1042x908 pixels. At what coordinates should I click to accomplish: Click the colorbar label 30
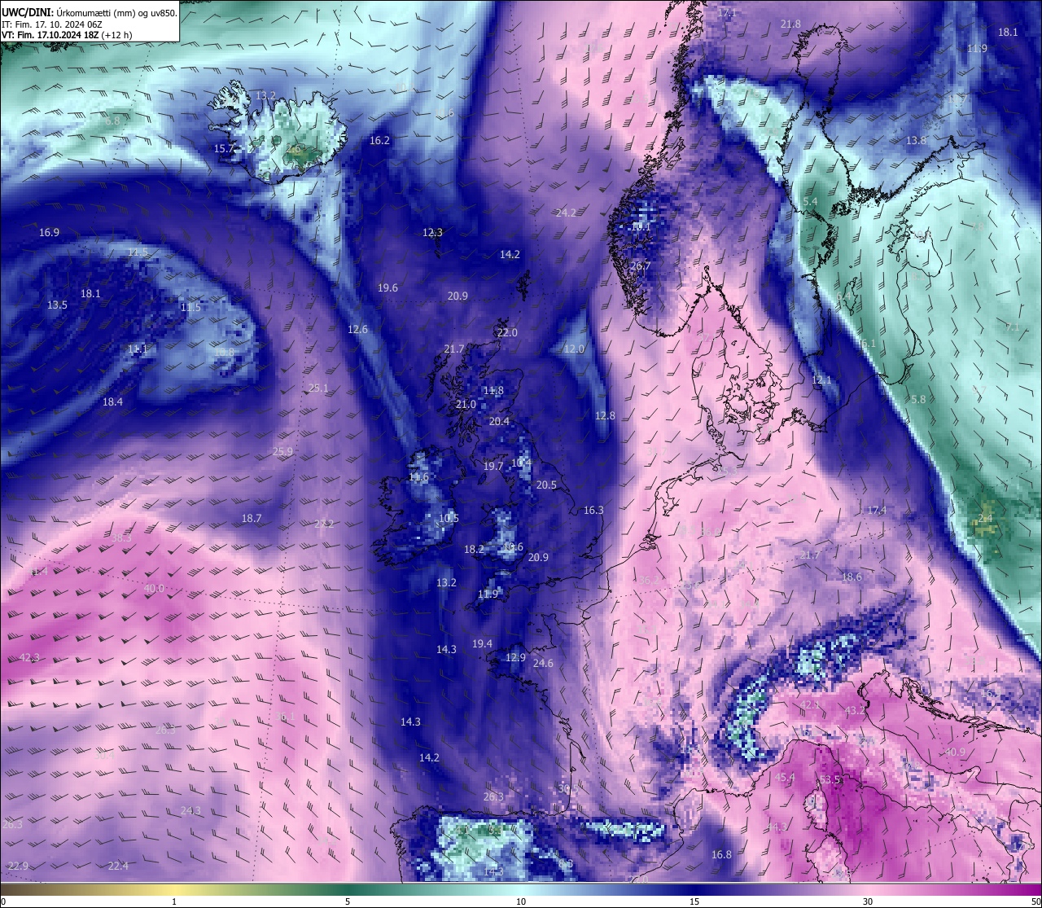pos(868,901)
